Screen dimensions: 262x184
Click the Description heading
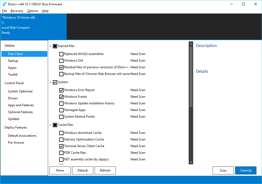point(206,46)
